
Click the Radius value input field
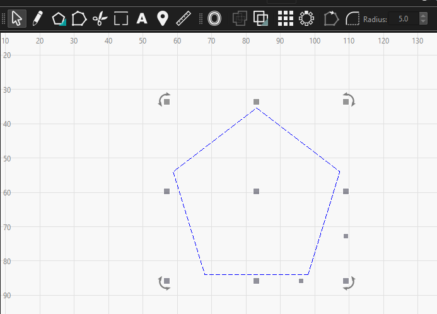point(402,19)
